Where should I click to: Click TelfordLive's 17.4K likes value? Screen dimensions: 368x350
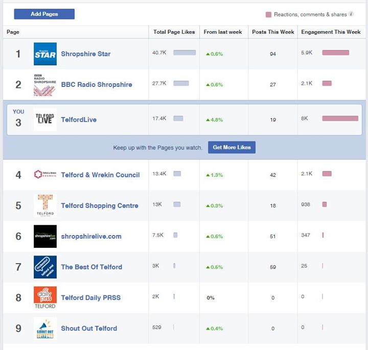click(159, 119)
